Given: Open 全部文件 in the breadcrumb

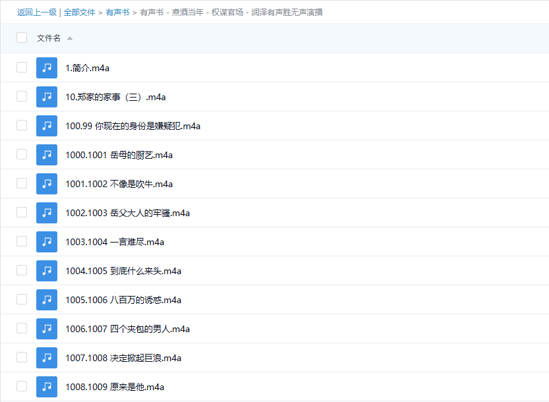Looking at the screenshot, I should tap(79, 13).
